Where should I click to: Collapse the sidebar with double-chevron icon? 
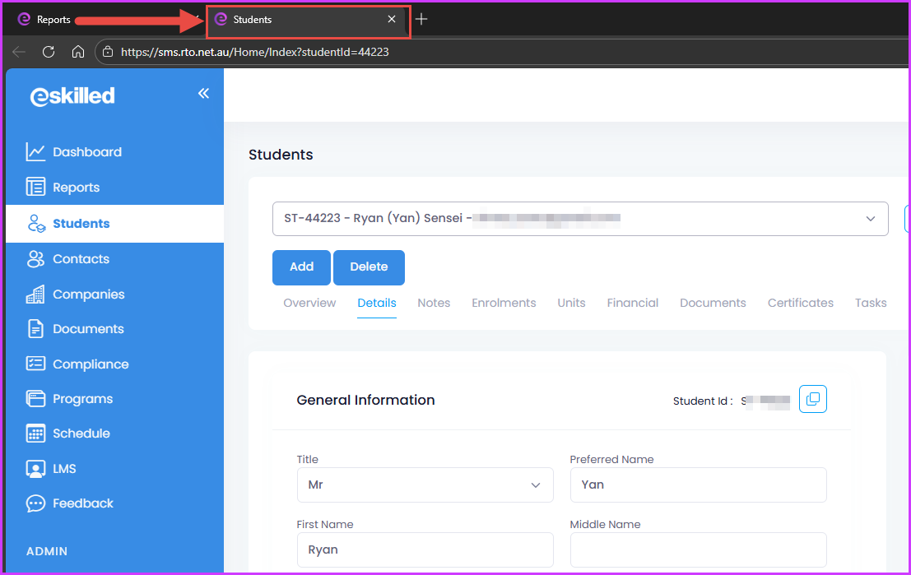click(x=203, y=94)
